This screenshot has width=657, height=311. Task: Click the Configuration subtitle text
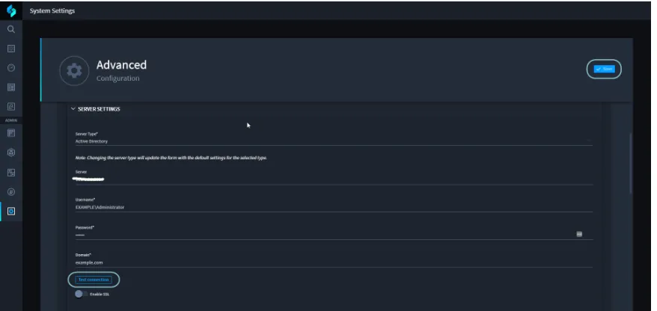[117, 78]
